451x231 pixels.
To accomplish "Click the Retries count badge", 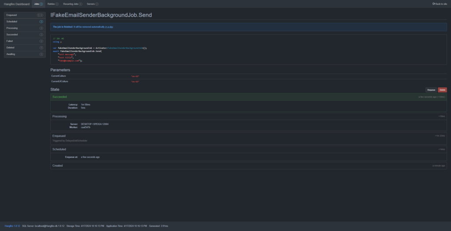I will [57, 4].
